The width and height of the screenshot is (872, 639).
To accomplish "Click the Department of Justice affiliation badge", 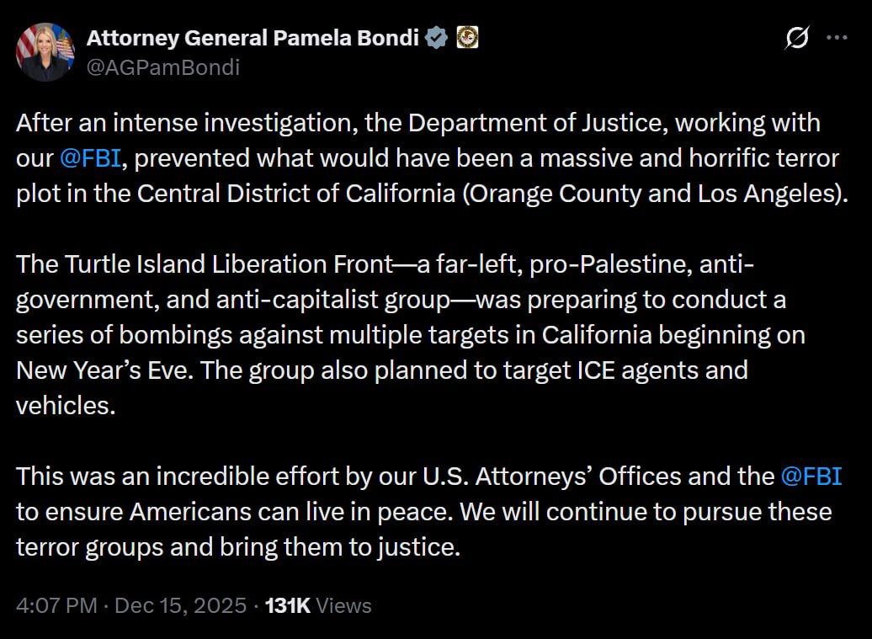I will tap(467, 37).
